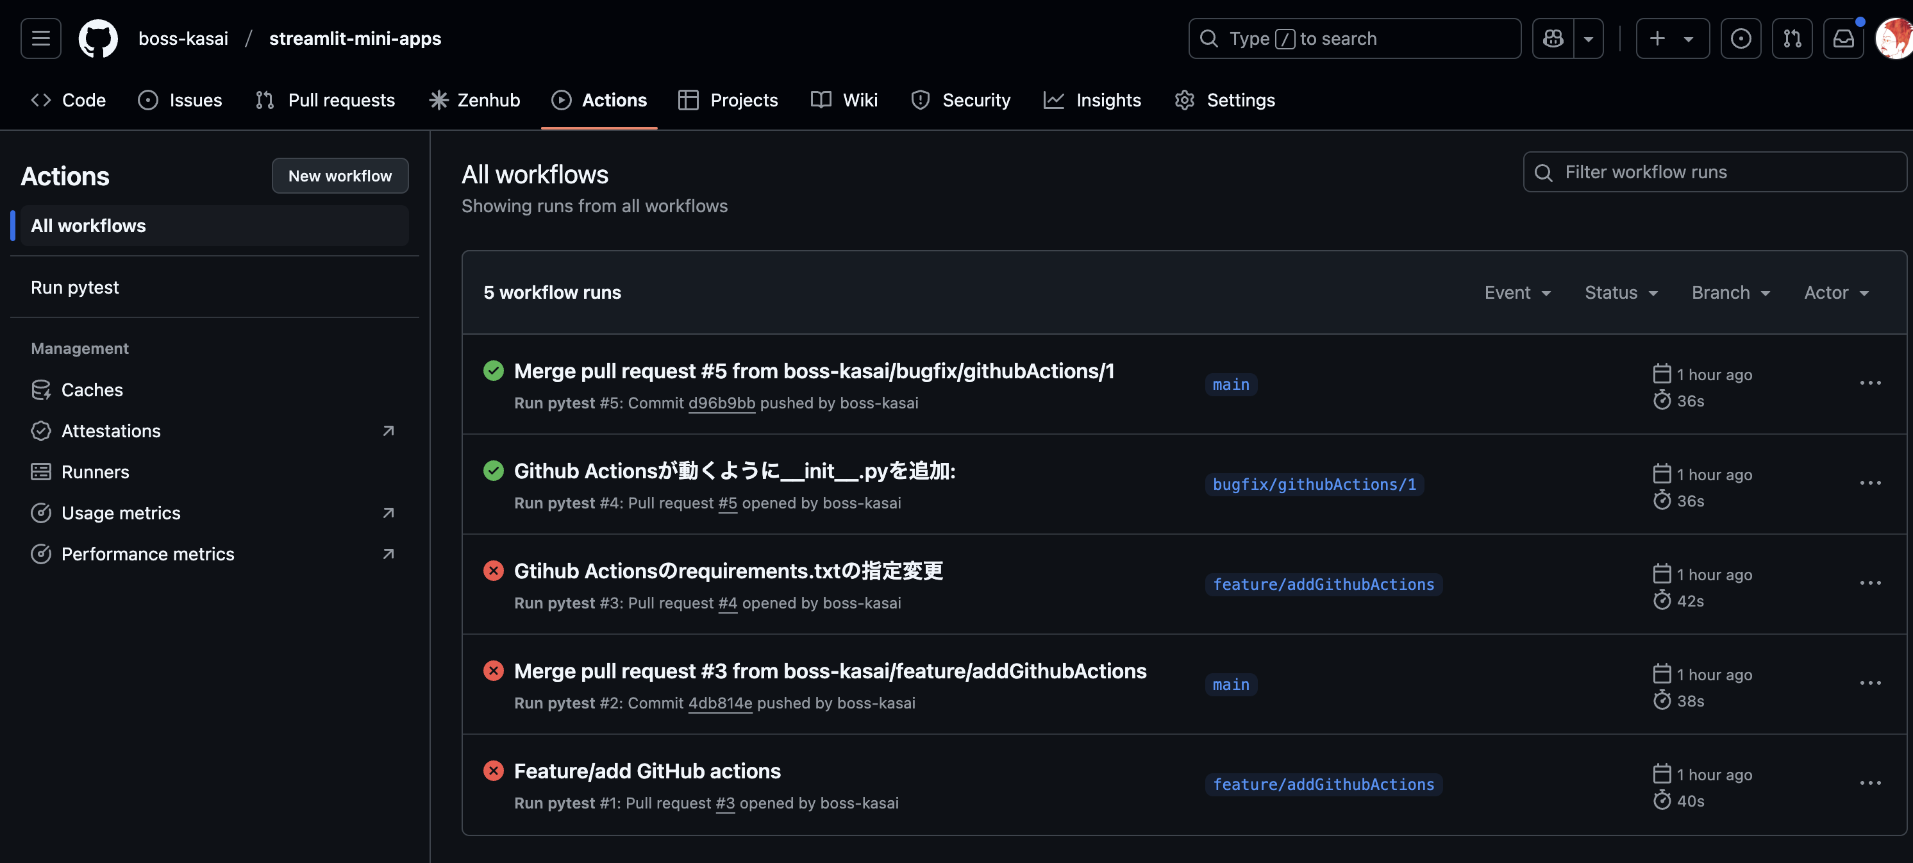Image resolution: width=1913 pixels, height=863 pixels.
Task: Select Run pytest workflow in sidebar
Action: (75, 287)
